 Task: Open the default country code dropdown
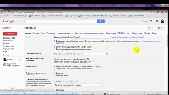pos(92,54)
